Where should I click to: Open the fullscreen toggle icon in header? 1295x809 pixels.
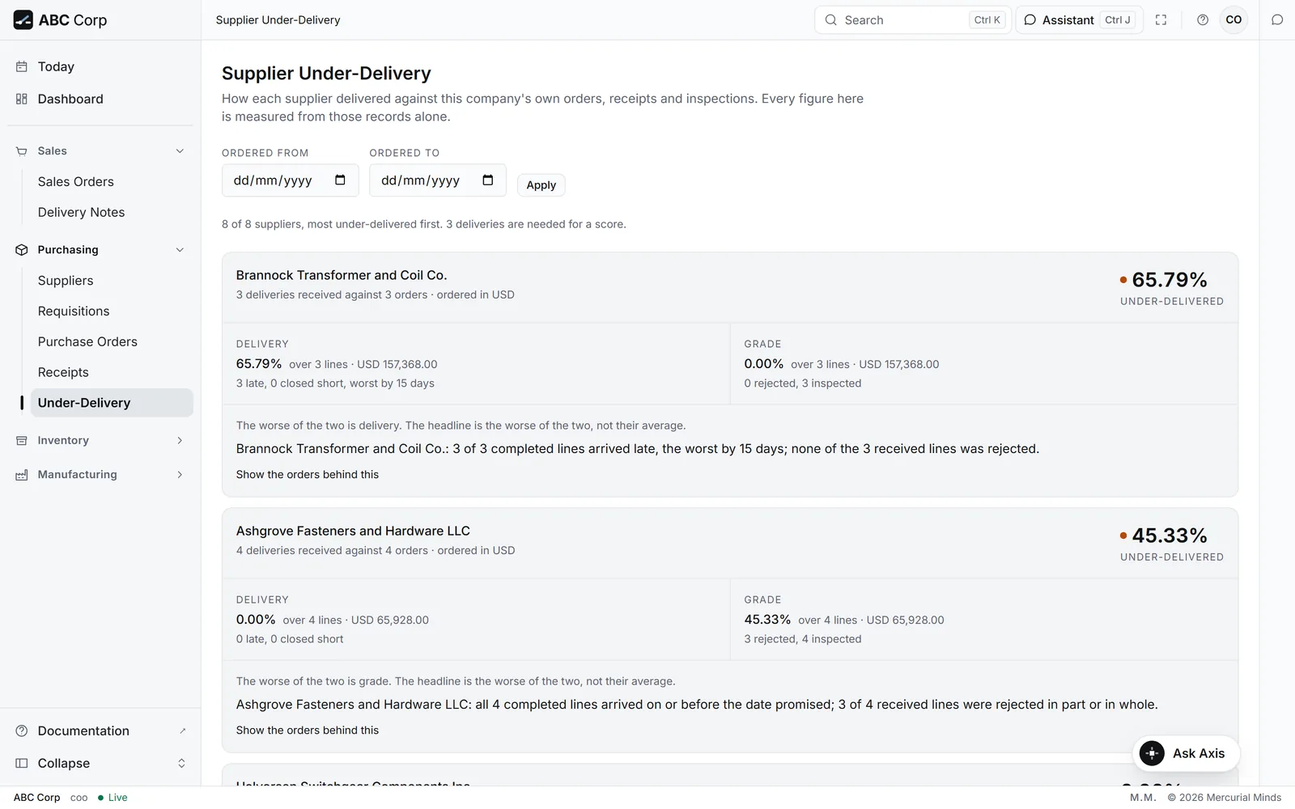pyautogui.click(x=1161, y=20)
